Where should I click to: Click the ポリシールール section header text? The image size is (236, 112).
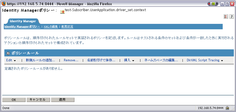25,53
